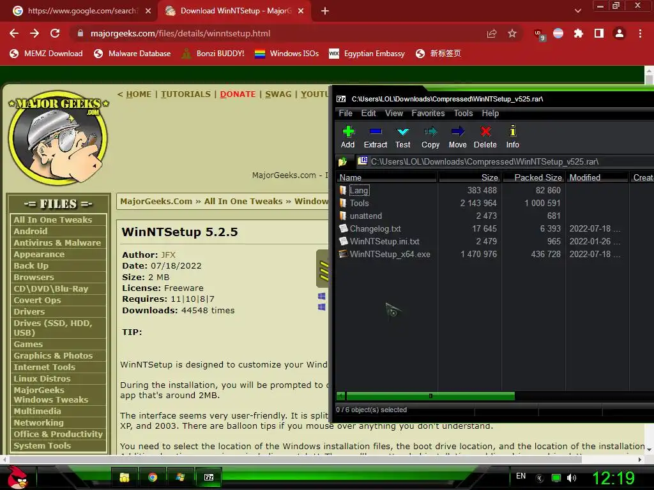The height and width of the screenshot is (490, 654).
Task: Click the Chrome back arrow
Action: click(x=14, y=33)
